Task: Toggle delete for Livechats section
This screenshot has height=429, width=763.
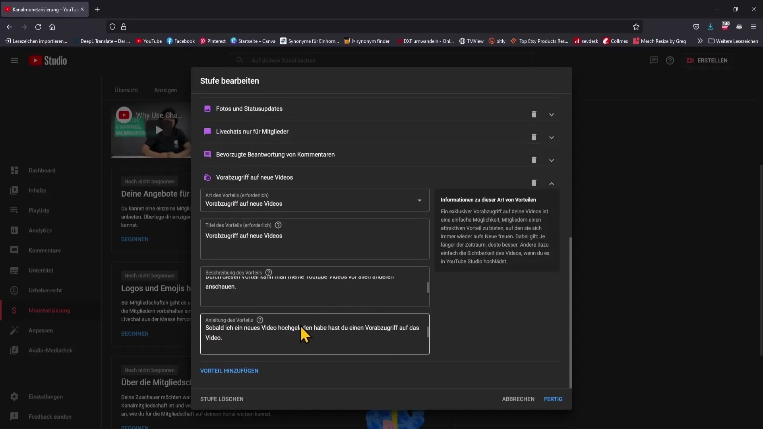Action: coord(534,137)
